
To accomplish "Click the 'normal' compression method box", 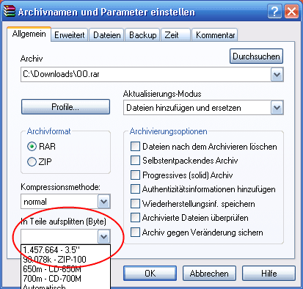I will point(59,202).
